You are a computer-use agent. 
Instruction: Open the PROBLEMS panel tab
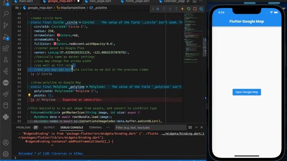click(23, 127)
